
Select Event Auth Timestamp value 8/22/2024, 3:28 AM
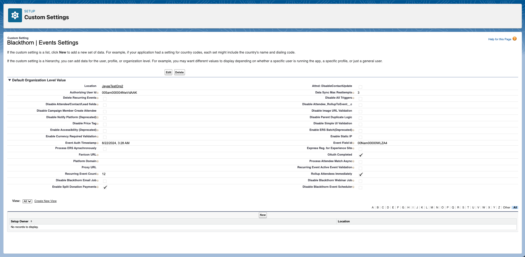point(116,143)
